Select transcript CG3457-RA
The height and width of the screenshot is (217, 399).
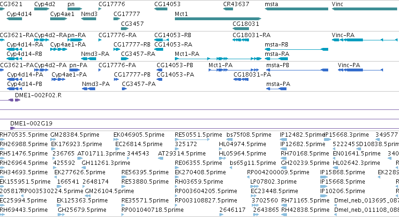pyautogui.click(x=125, y=59)
